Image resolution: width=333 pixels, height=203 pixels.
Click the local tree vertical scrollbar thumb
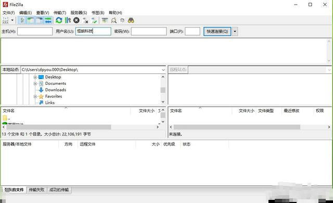tap(163, 90)
